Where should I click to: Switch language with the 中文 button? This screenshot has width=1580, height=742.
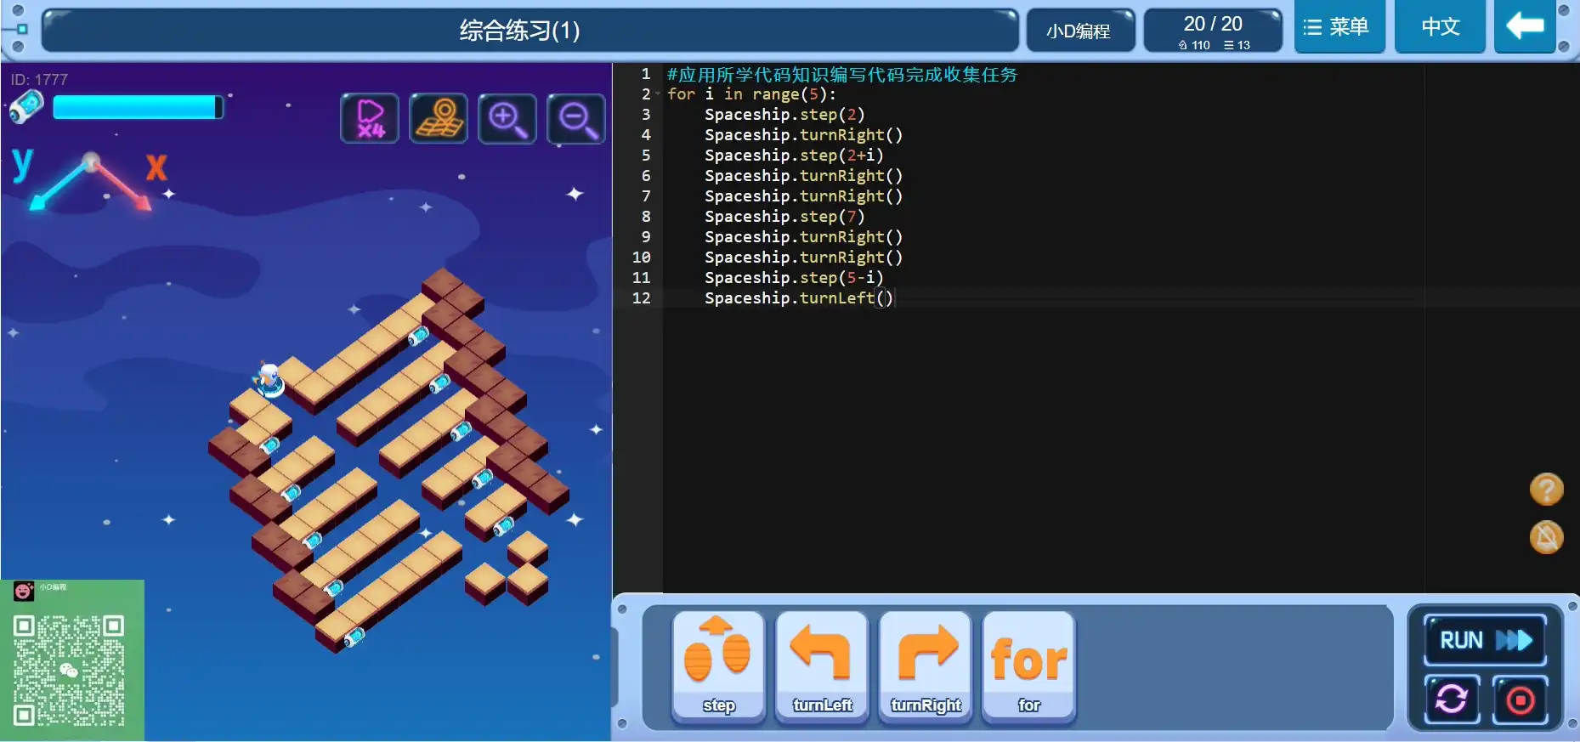(x=1440, y=27)
